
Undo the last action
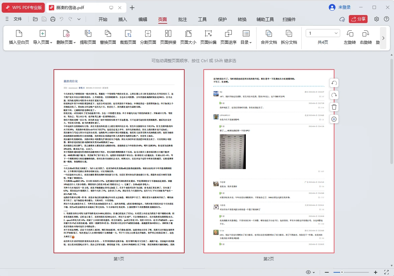(x=62, y=19)
